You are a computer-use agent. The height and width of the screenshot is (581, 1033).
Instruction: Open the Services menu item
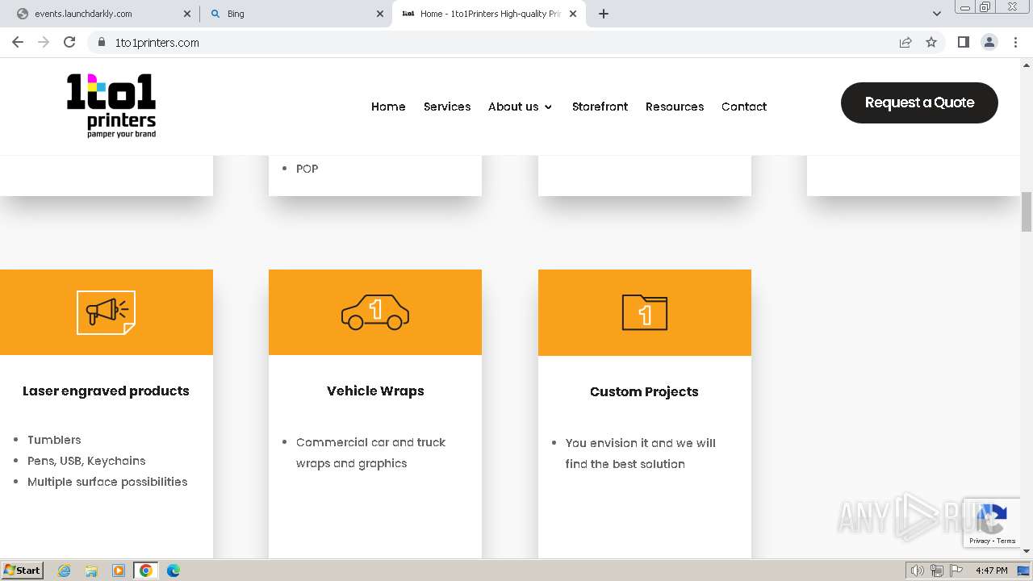coord(447,107)
